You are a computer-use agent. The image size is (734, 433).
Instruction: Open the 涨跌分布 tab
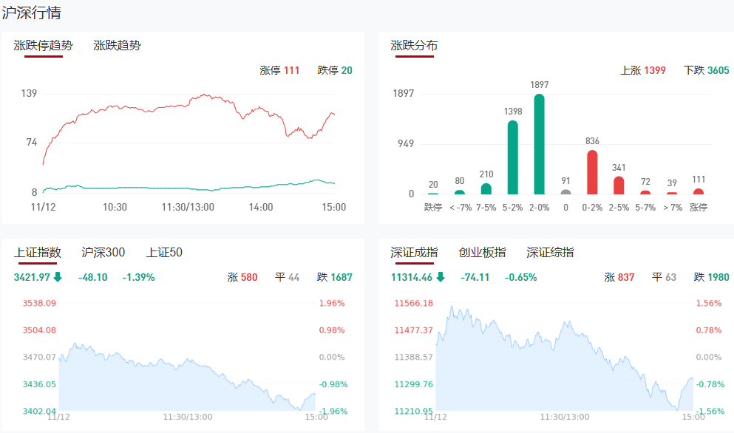414,45
